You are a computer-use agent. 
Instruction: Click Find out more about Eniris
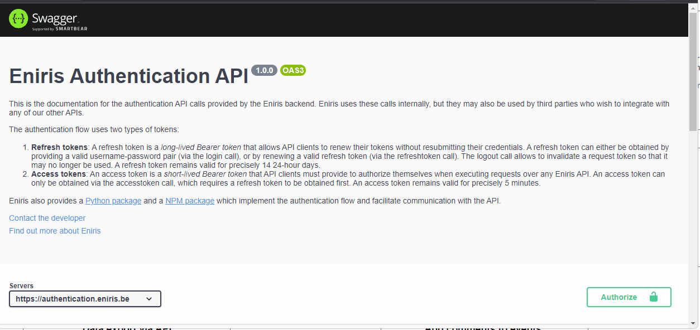click(x=55, y=231)
